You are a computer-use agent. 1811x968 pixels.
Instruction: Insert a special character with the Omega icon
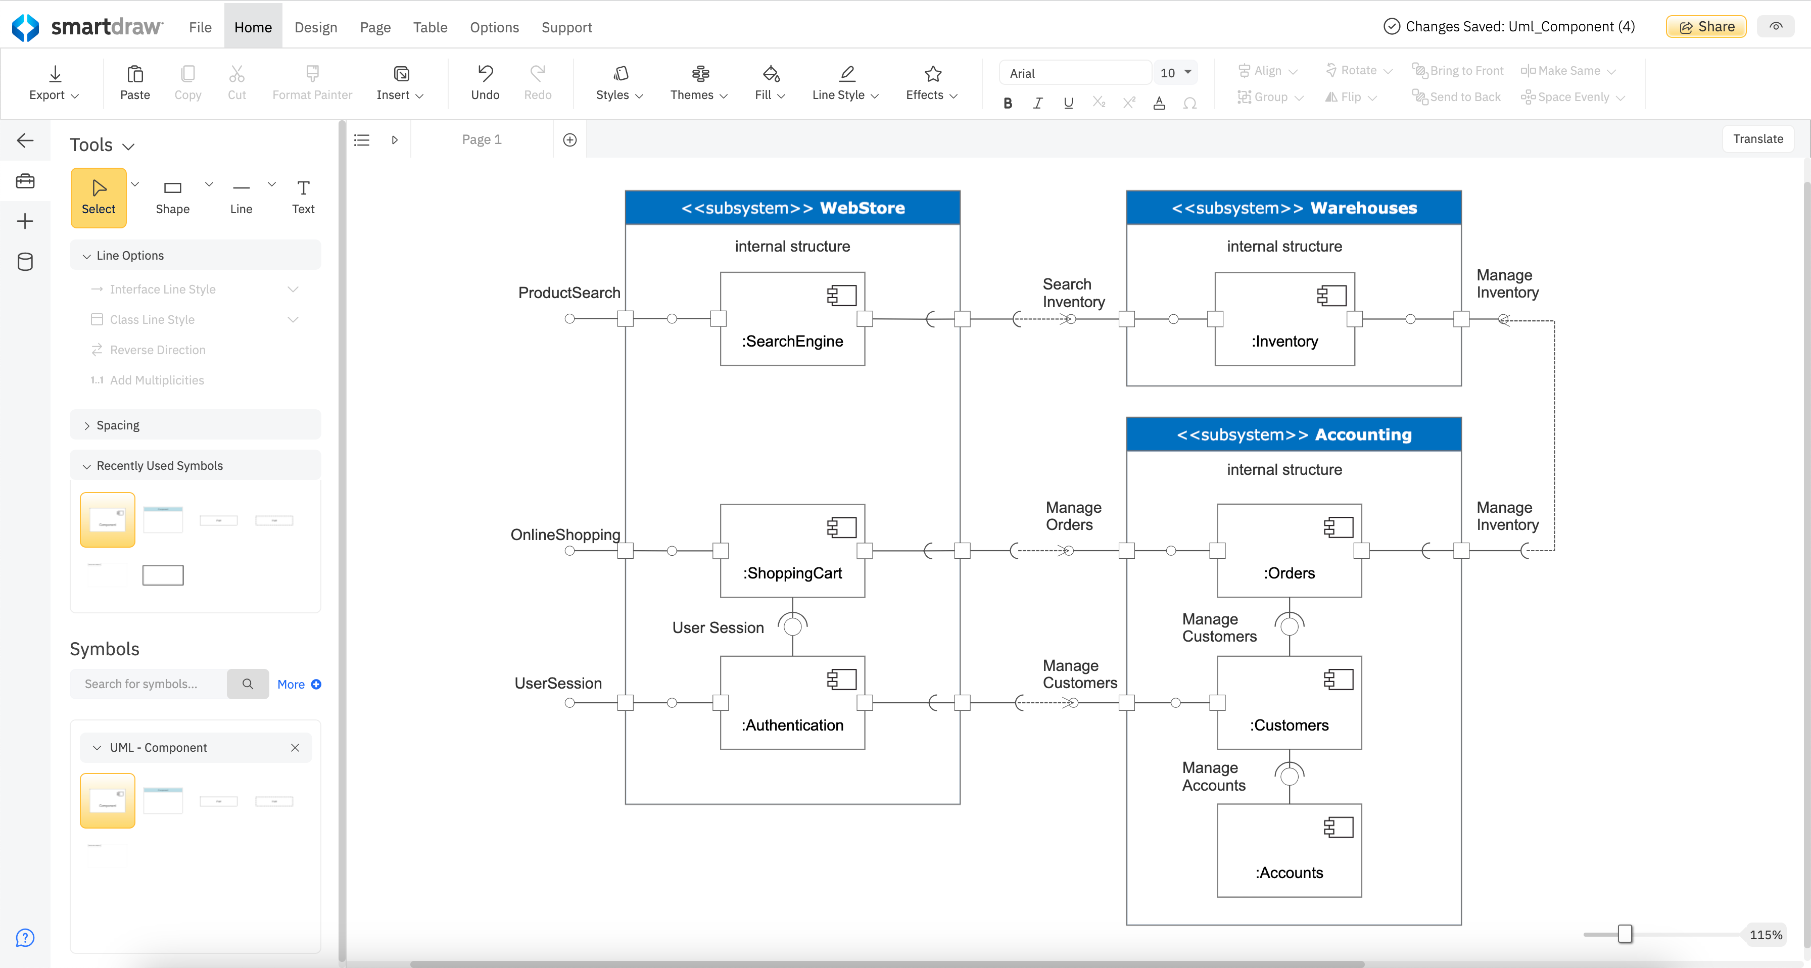tap(1190, 104)
